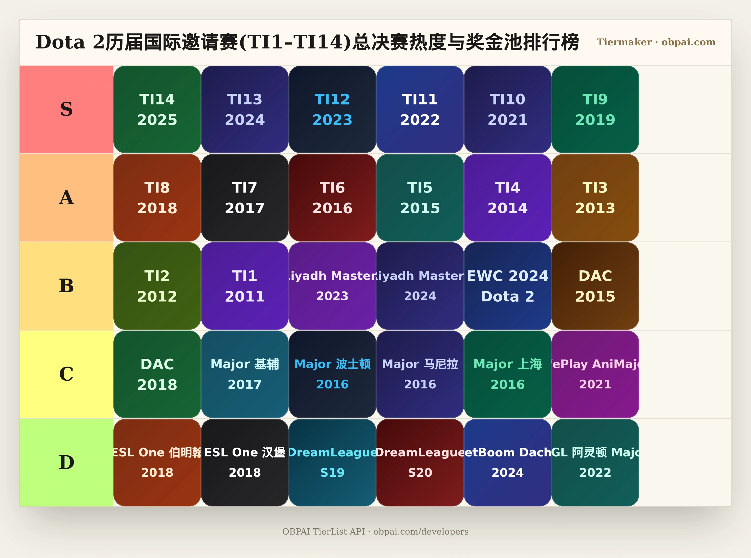Select the Riyadh Masters 2023 tile
The image size is (751, 558).
pyautogui.click(x=332, y=286)
